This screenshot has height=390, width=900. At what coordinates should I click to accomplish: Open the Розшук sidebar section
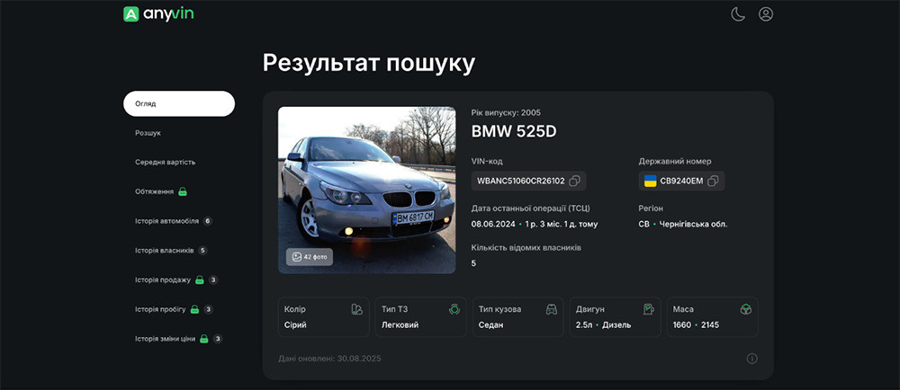point(148,133)
